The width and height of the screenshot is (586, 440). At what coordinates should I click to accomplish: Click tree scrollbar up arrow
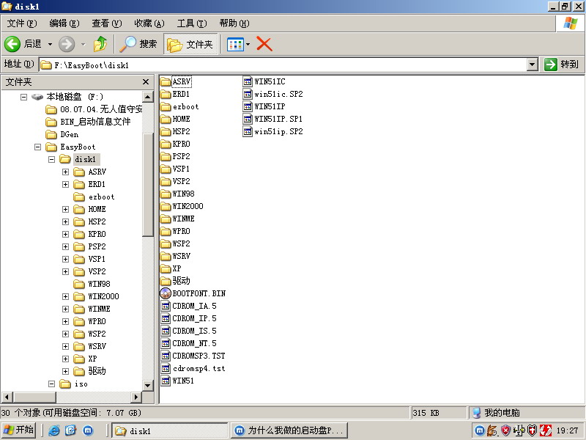click(x=148, y=97)
